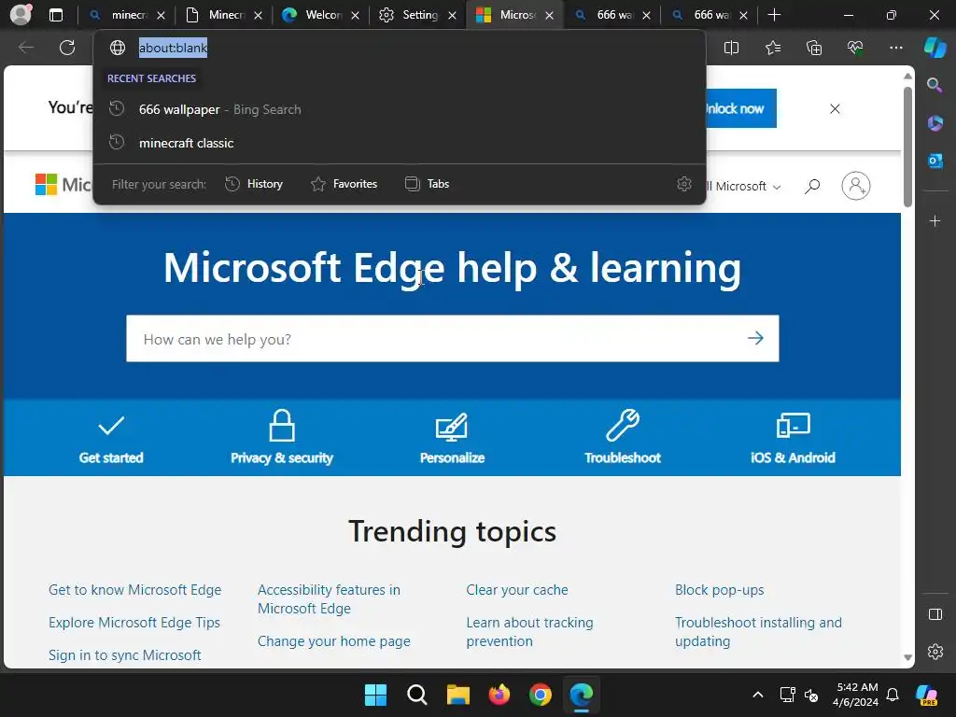956x717 pixels.
Task: Launch Firefox from taskbar
Action: click(499, 695)
